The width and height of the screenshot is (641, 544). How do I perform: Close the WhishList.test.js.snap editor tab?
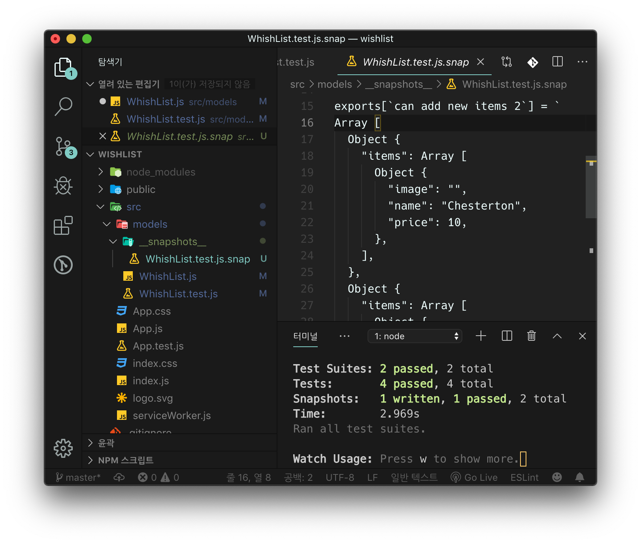(481, 62)
